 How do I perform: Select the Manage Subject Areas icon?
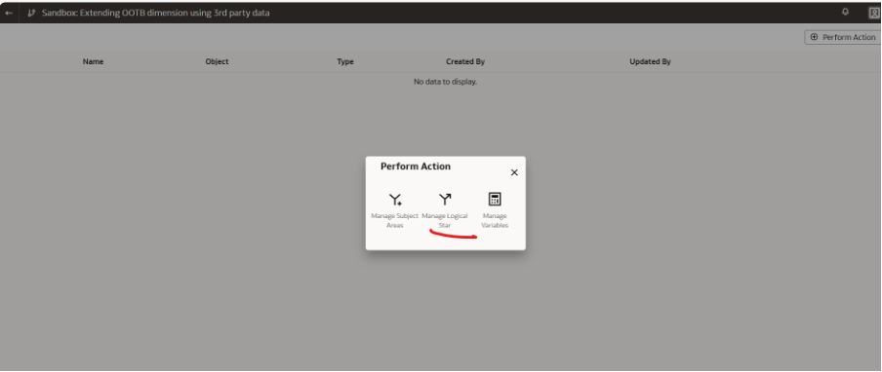pos(395,200)
